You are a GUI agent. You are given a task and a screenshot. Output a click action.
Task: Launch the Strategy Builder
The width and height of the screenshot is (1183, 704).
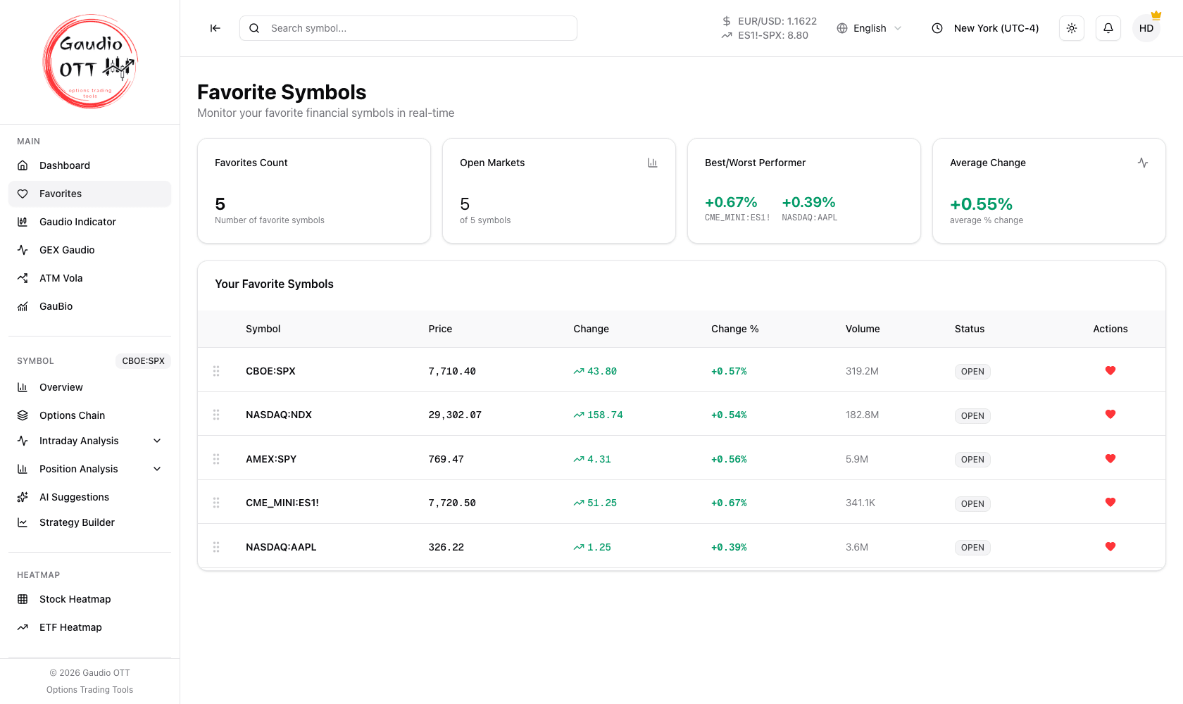point(89,522)
